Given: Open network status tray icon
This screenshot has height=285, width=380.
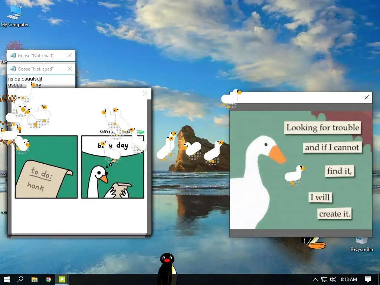Looking at the screenshot, I should (324, 279).
